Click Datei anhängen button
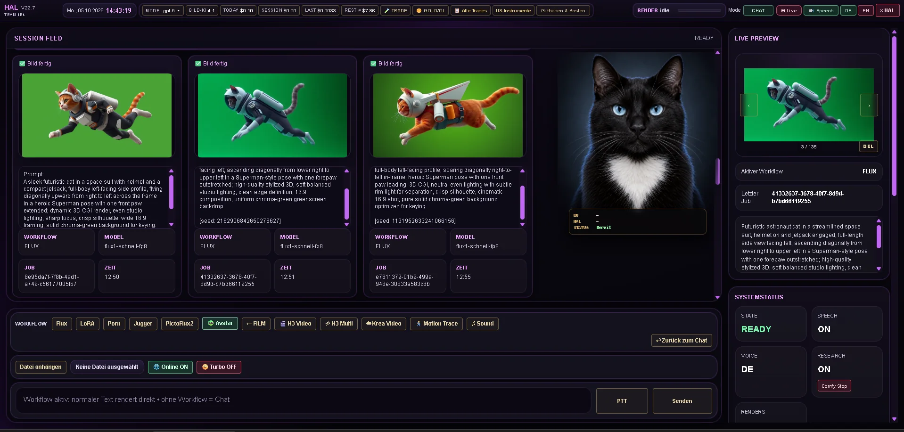The width and height of the screenshot is (904, 432). 41,367
